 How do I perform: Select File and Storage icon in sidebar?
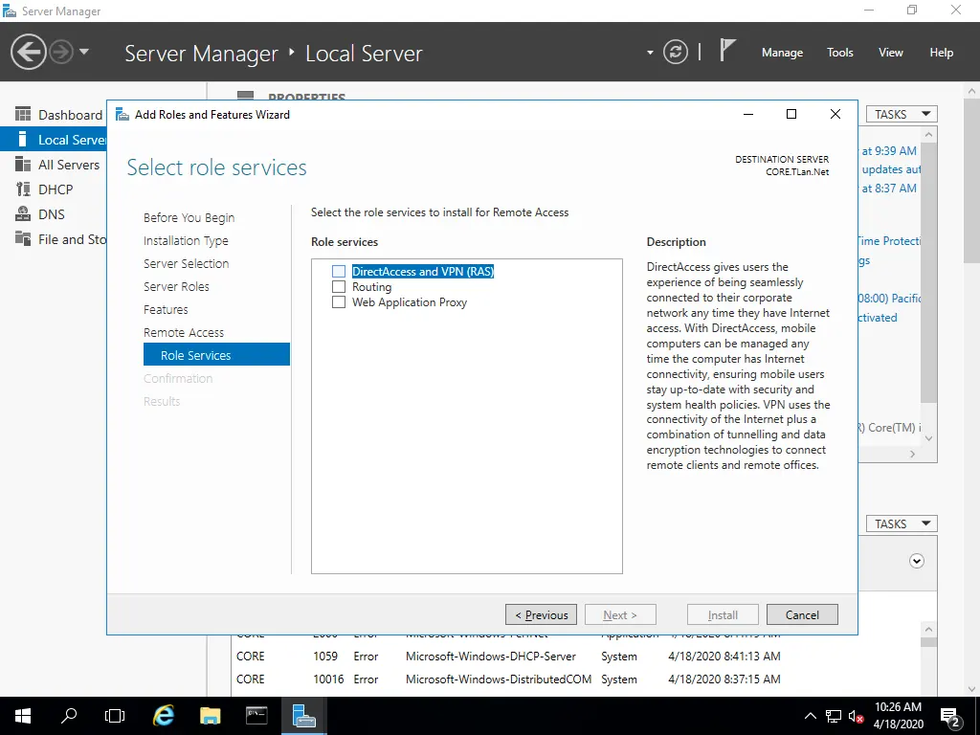(23, 238)
